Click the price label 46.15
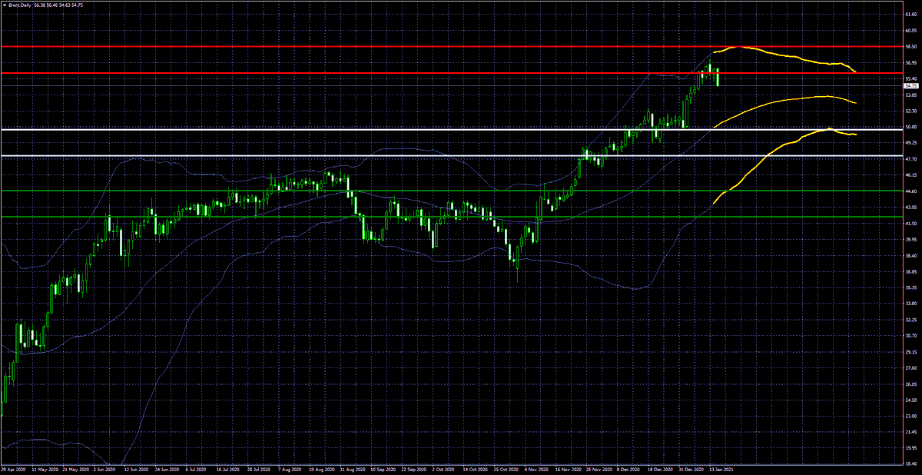This screenshot has height=475, width=922. coord(910,175)
